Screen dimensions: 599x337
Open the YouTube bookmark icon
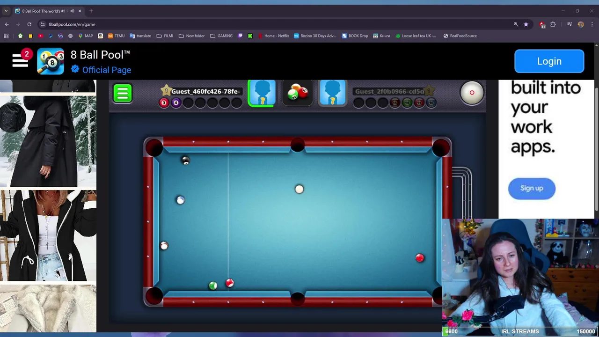[40, 36]
